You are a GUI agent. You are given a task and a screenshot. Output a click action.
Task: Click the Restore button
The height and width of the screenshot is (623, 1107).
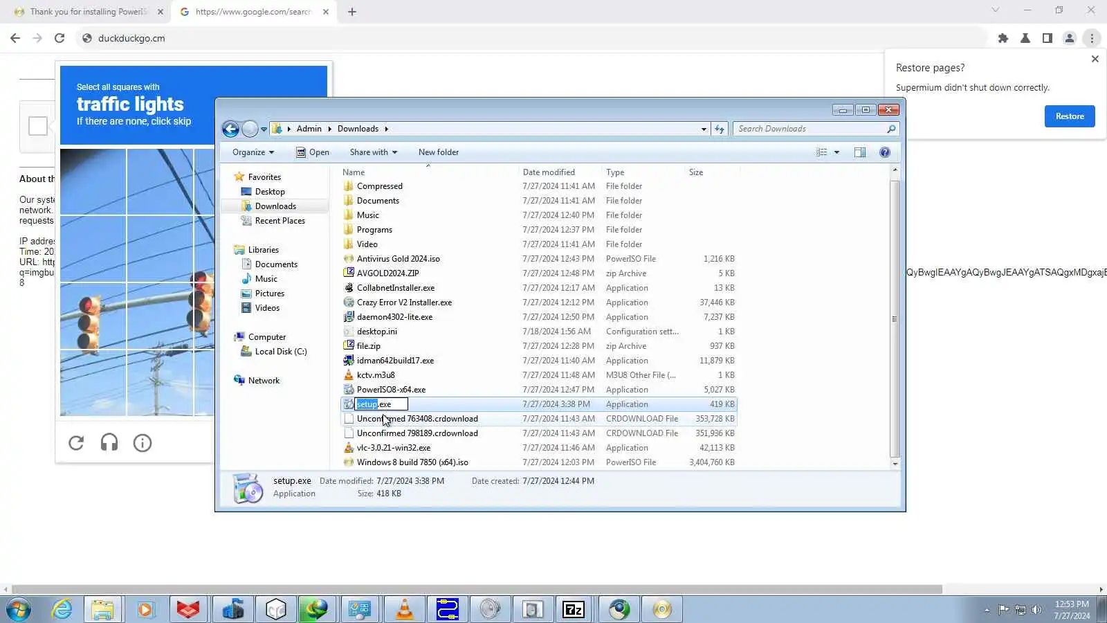pos(1070,116)
